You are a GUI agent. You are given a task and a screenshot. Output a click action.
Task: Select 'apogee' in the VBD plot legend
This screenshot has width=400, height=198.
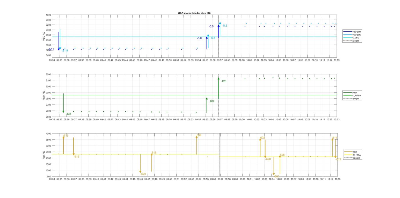coord(352,41)
